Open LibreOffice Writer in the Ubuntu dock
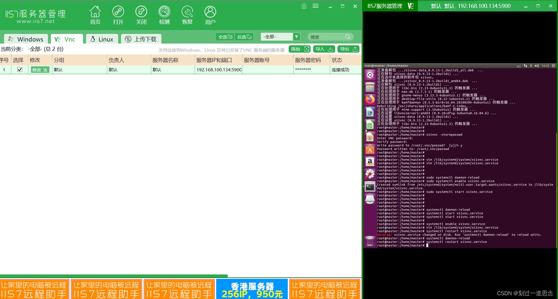This screenshot has width=558, height=299. tap(370, 112)
